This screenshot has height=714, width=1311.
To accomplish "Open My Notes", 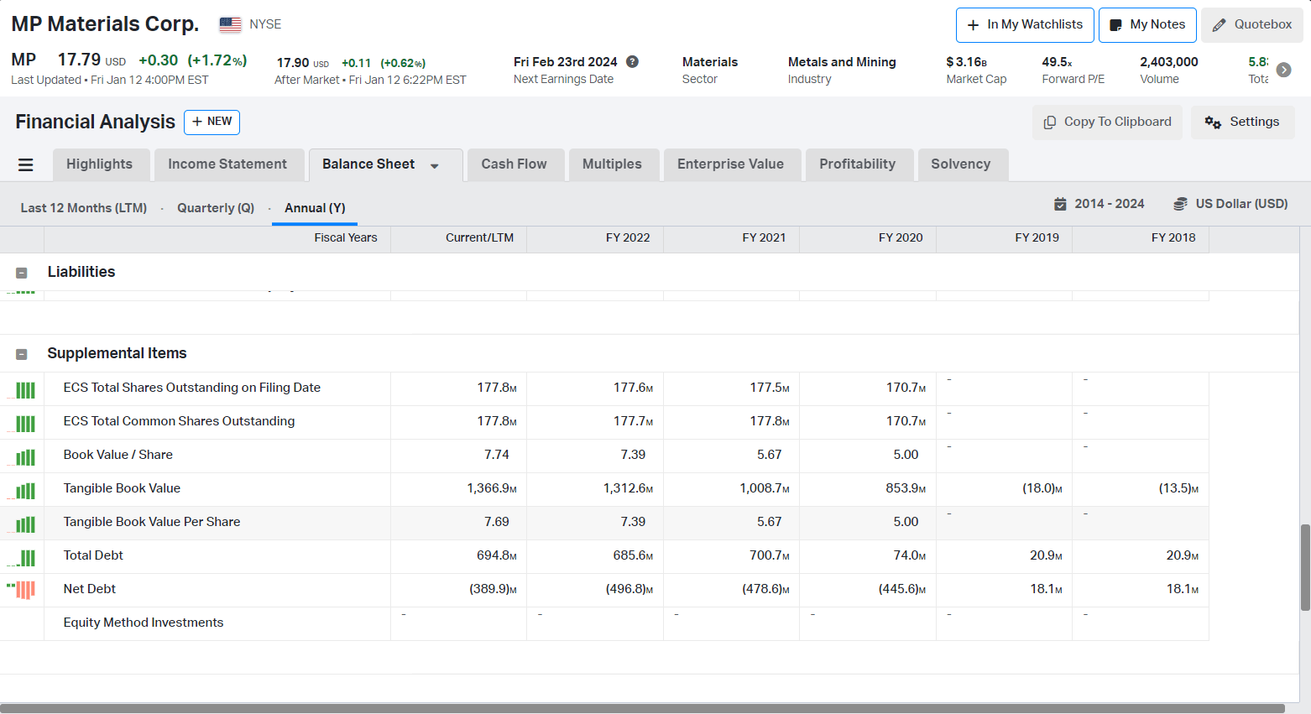I will click(x=1146, y=24).
